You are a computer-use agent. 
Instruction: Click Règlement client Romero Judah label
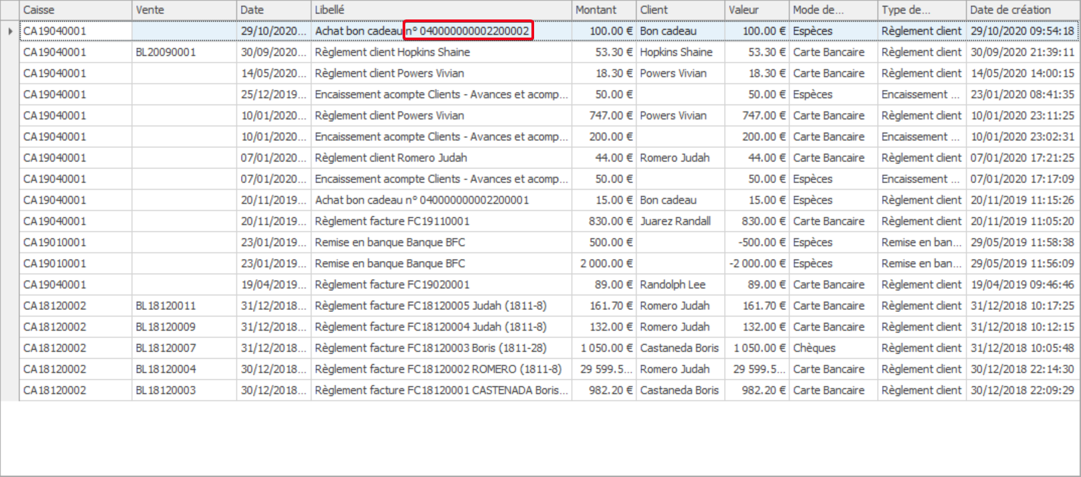pos(391,158)
